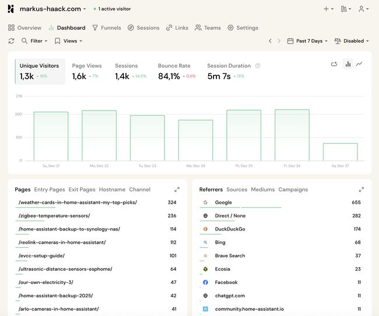Click the Fr, Dec 26 bar

[292, 135]
